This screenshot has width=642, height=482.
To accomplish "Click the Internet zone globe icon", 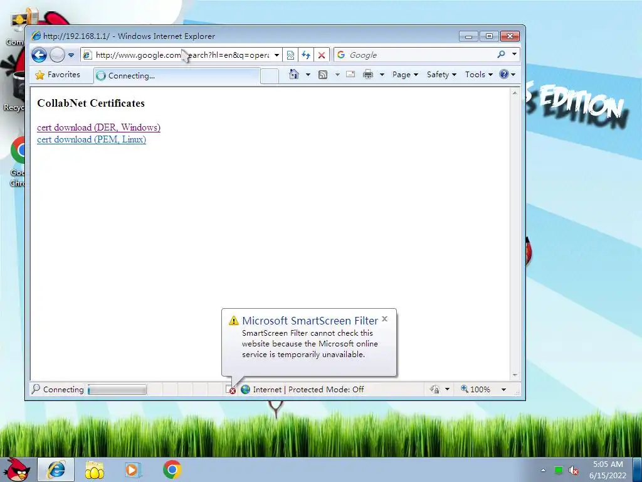I will 246,389.
